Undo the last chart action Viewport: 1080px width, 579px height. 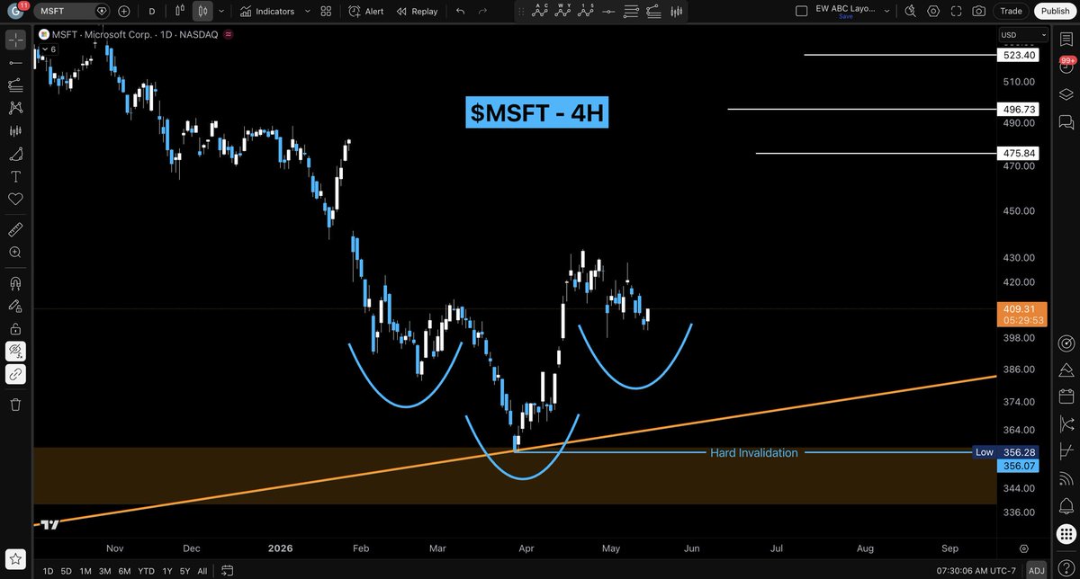pos(461,11)
